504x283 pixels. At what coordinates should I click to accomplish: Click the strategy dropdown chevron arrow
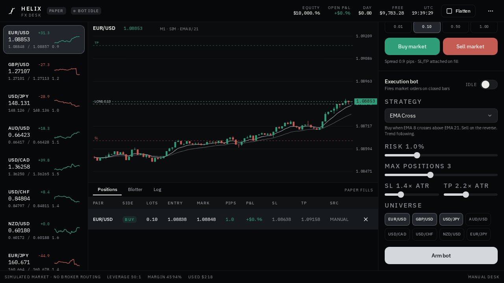(x=490, y=116)
